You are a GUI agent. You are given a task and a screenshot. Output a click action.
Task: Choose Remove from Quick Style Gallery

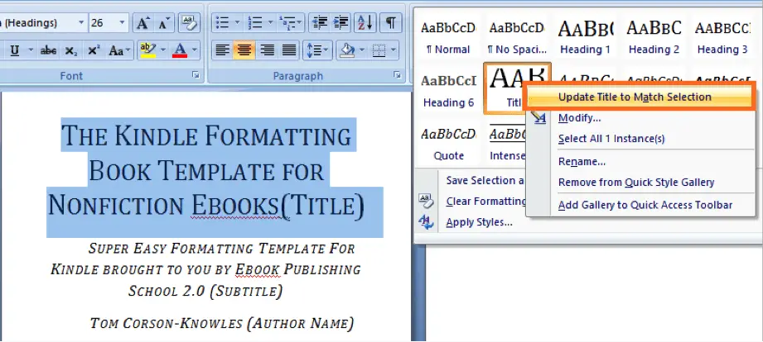click(636, 183)
